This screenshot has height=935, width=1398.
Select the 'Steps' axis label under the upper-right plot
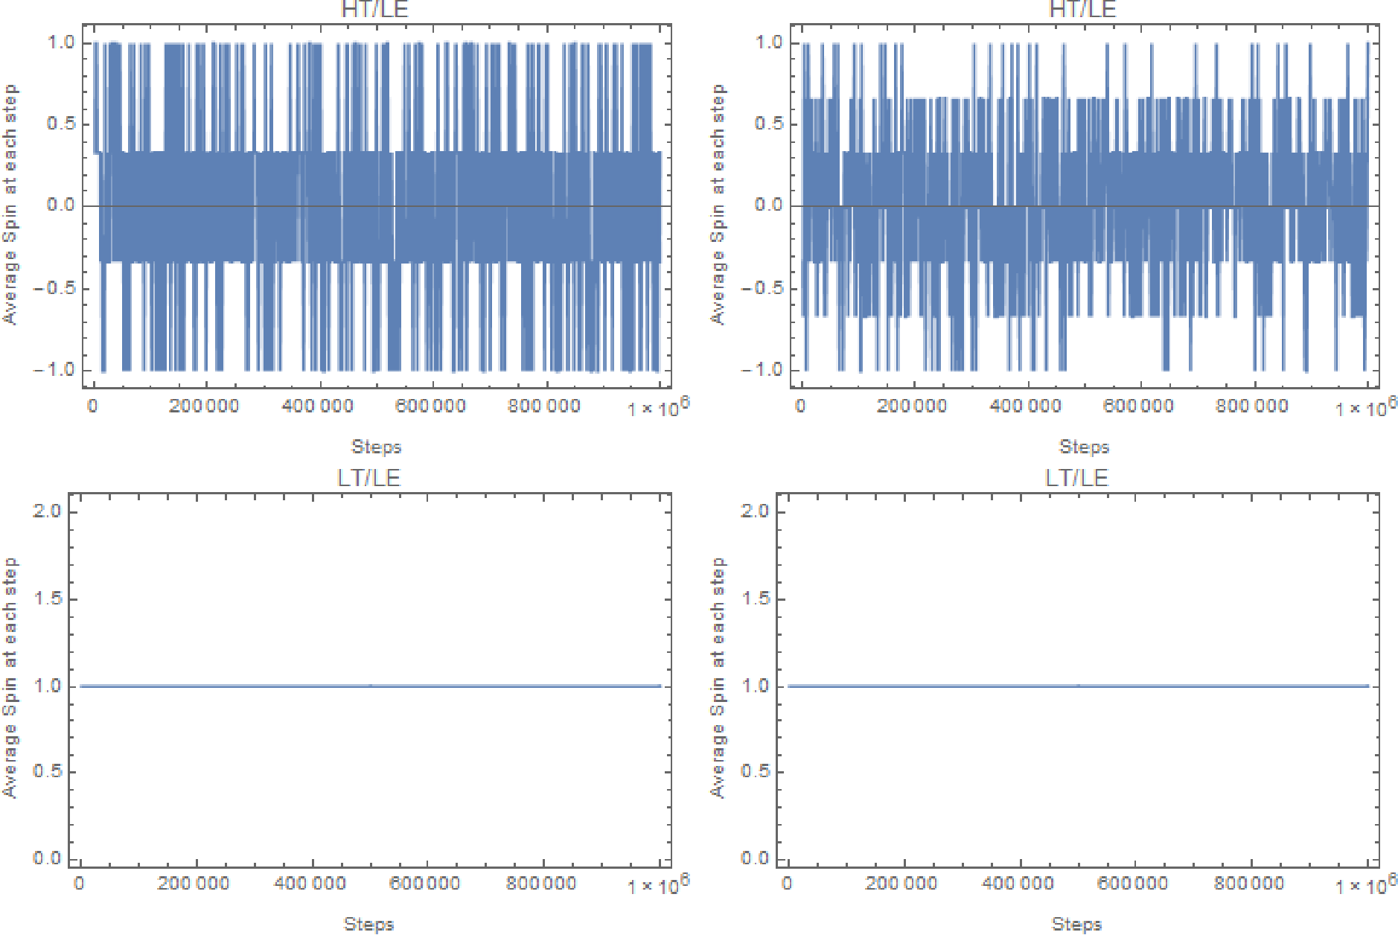click(x=1084, y=447)
